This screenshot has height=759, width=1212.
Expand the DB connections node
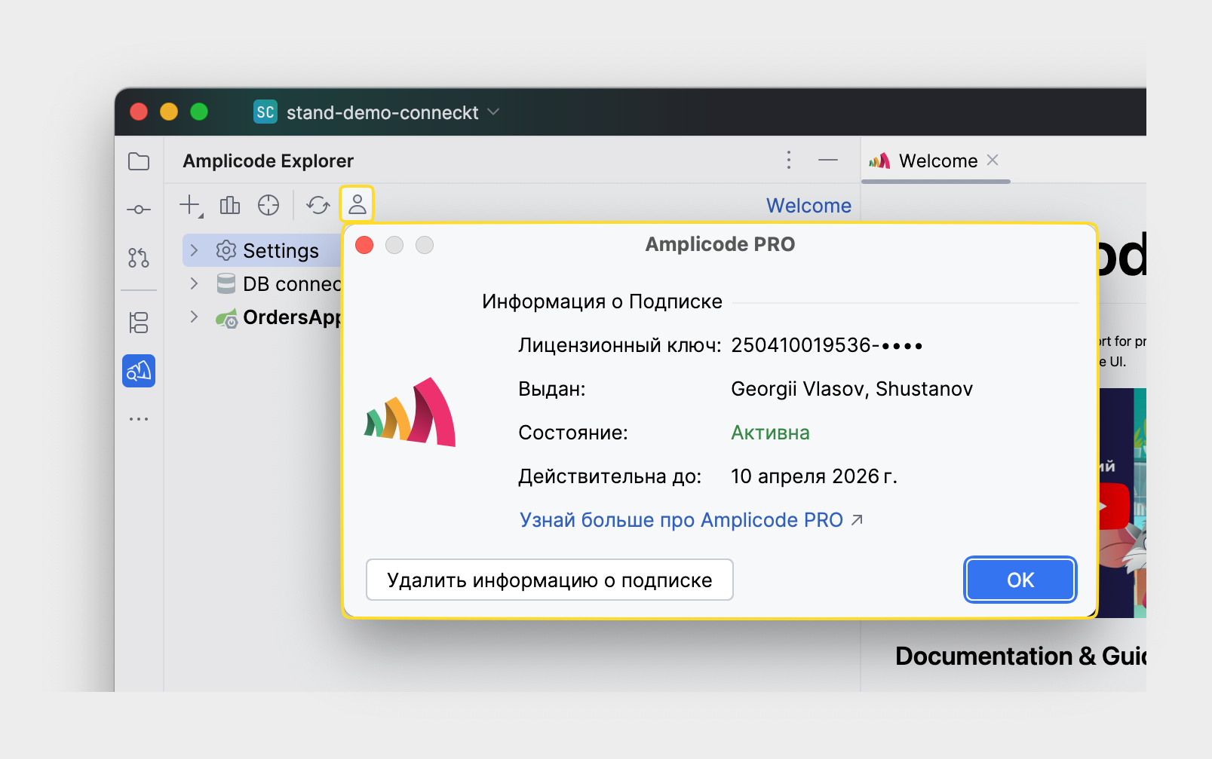click(x=194, y=283)
